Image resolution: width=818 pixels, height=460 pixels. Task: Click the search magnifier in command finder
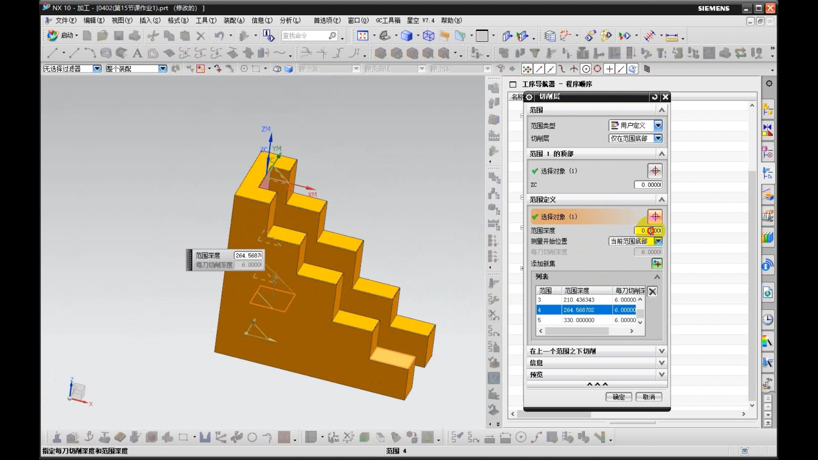pyautogui.click(x=333, y=36)
